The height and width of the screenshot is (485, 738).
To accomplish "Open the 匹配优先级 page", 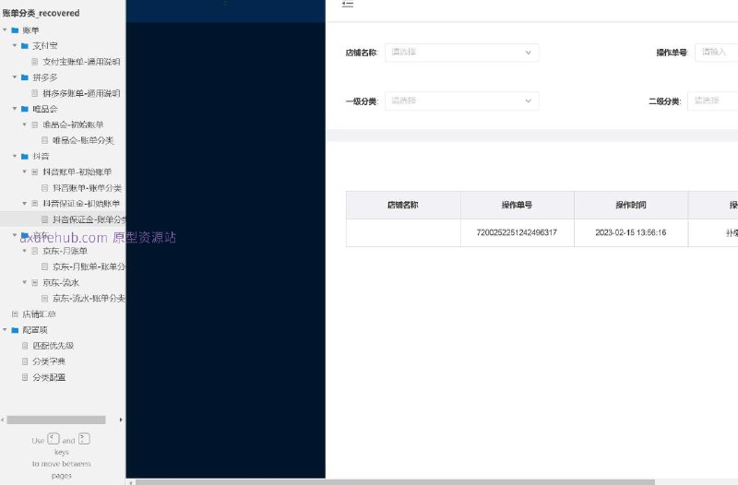I will (x=54, y=346).
